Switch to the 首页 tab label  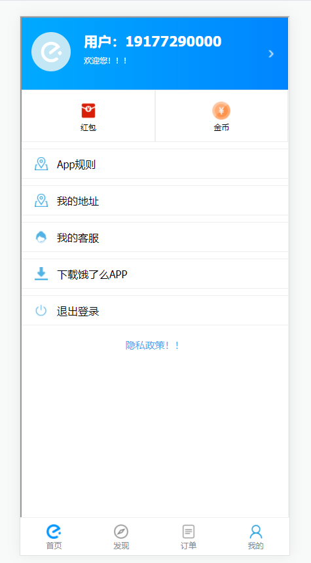54,546
